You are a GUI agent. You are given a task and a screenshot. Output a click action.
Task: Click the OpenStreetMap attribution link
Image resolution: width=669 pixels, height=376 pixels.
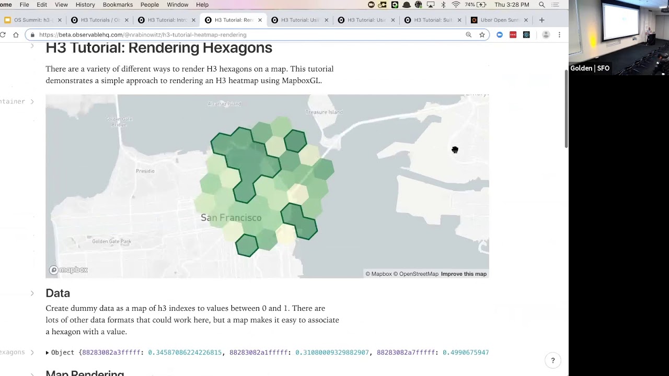(x=416, y=274)
